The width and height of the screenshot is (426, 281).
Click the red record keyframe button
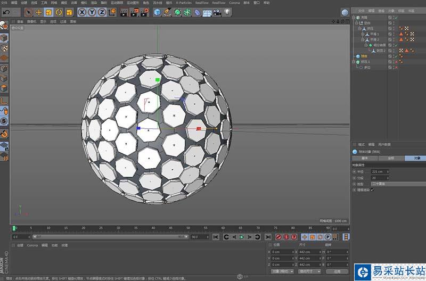click(278, 237)
